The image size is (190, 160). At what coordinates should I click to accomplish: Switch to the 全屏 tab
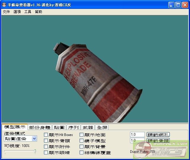[102, 127]
